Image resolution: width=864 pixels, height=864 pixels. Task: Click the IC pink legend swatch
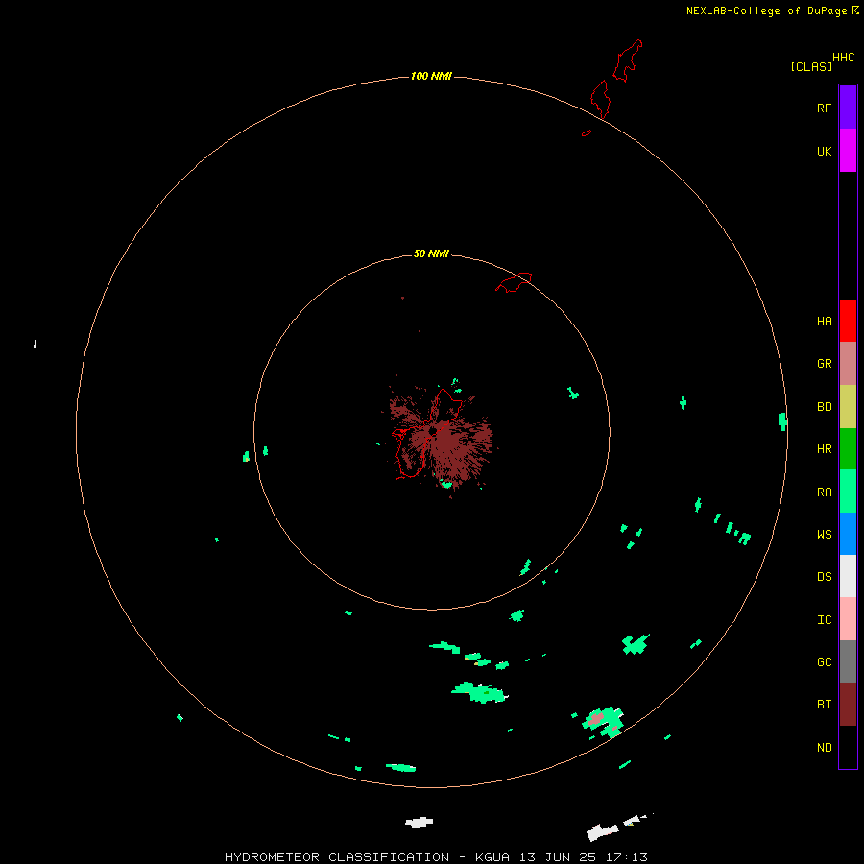[848, 619]
